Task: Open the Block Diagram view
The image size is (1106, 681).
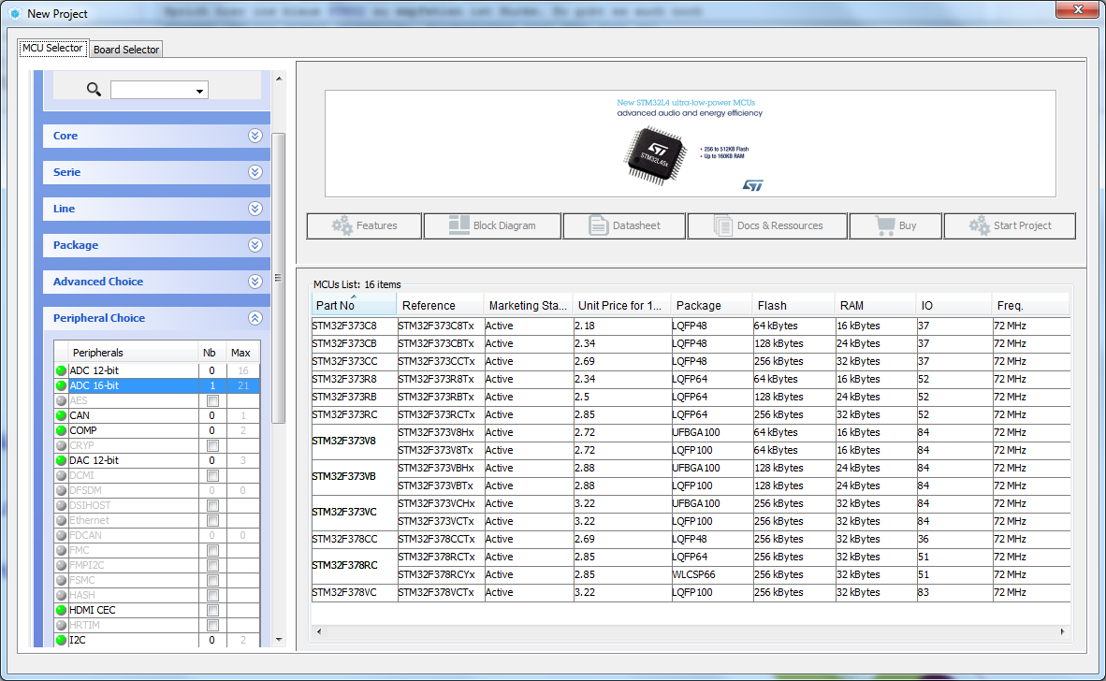Action: point(492,225)
